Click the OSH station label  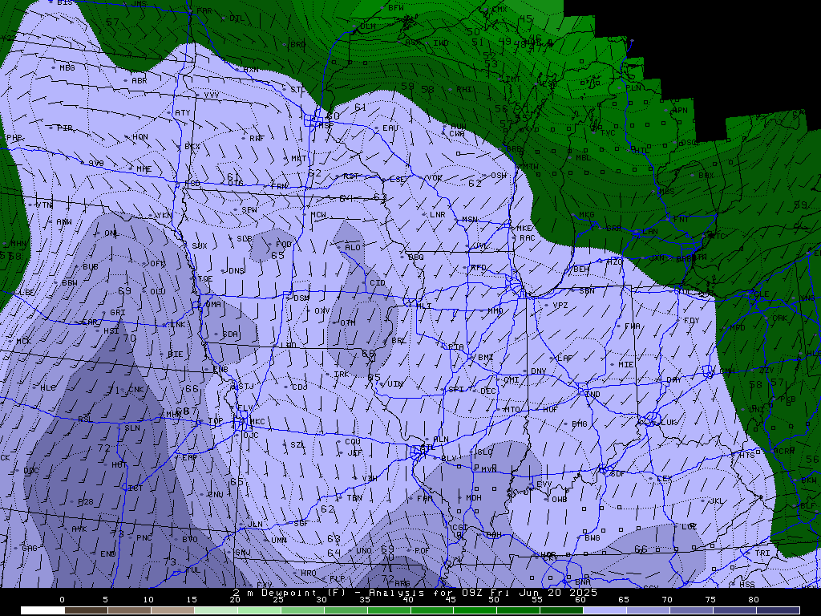(499, 176)
